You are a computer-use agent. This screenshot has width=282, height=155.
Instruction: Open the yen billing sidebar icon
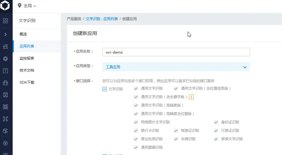(5, 143)
